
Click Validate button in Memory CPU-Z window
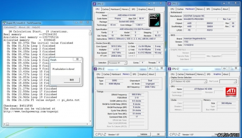144,134
